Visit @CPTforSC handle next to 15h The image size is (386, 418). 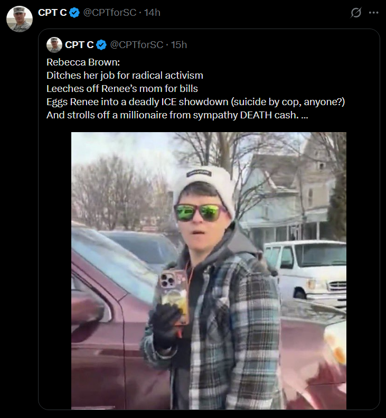[137, 45]
